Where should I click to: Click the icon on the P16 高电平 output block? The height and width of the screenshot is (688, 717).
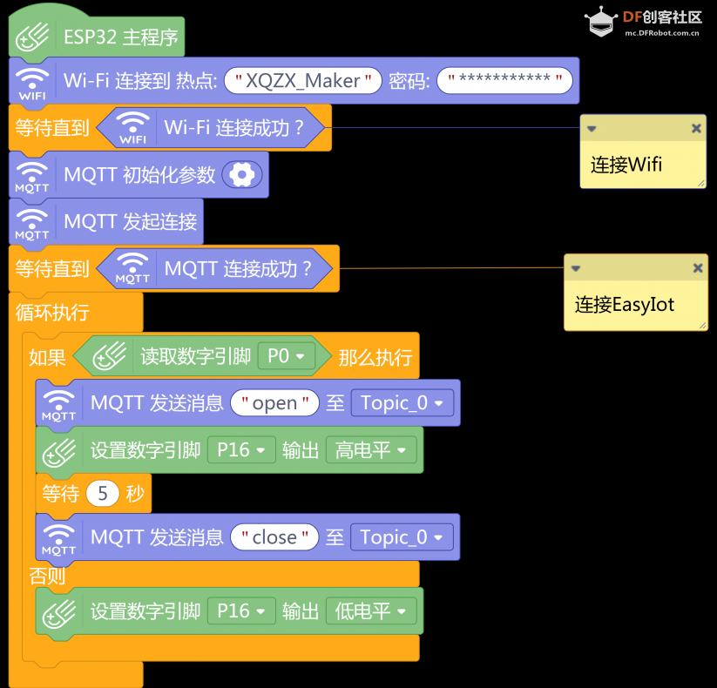pos(59,452)
